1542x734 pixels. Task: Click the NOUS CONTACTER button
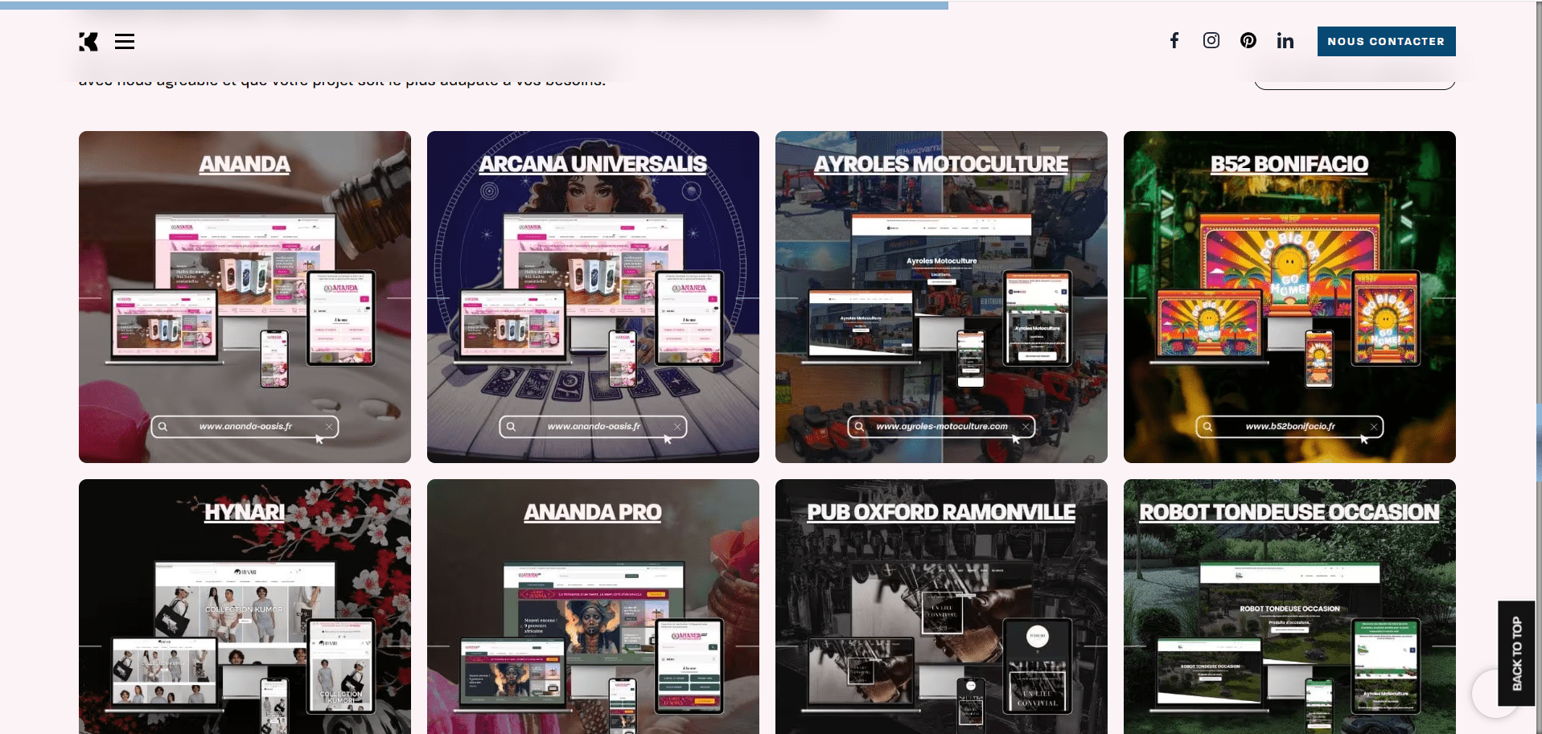coord(1386,41)
